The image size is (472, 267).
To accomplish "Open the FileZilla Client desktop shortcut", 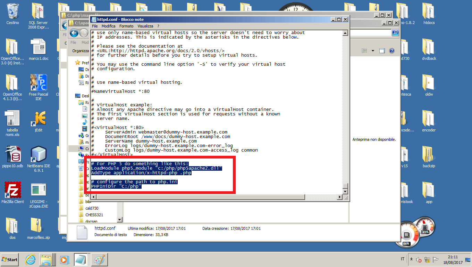I will click(12, 190).
